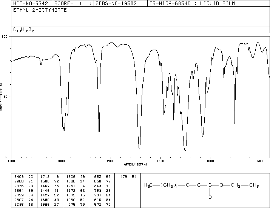Click the 50 transmittance axis label
Image resolution: width=270 pixels, height=208 pixels.
click(6, 97)
